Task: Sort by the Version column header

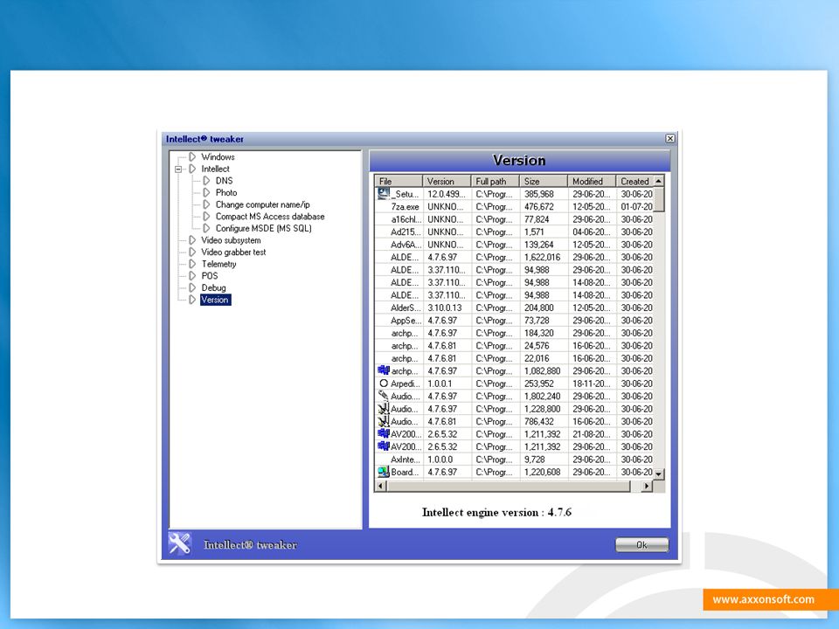Action: point(447,182)
